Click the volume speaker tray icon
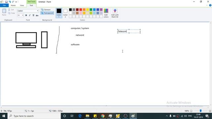 (x=185, y=116)
